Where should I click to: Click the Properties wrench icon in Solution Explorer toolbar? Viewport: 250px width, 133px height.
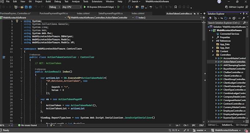(243, 18)
